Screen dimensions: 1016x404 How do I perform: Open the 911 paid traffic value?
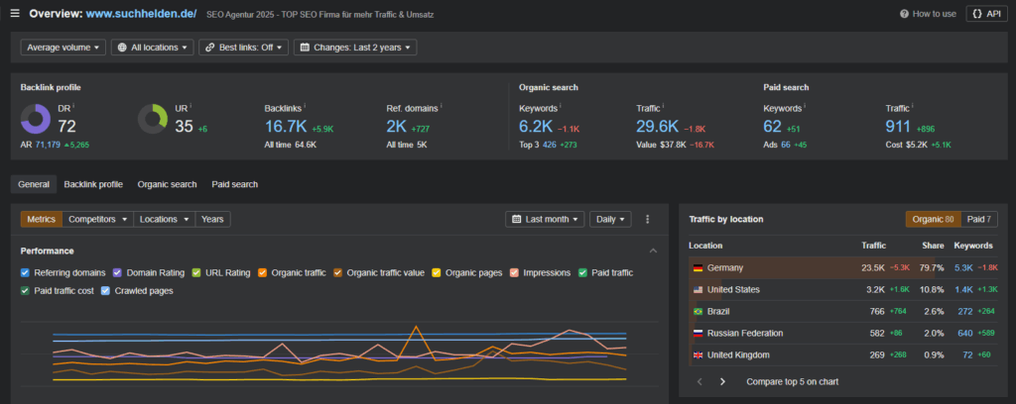tap(898, 127)
